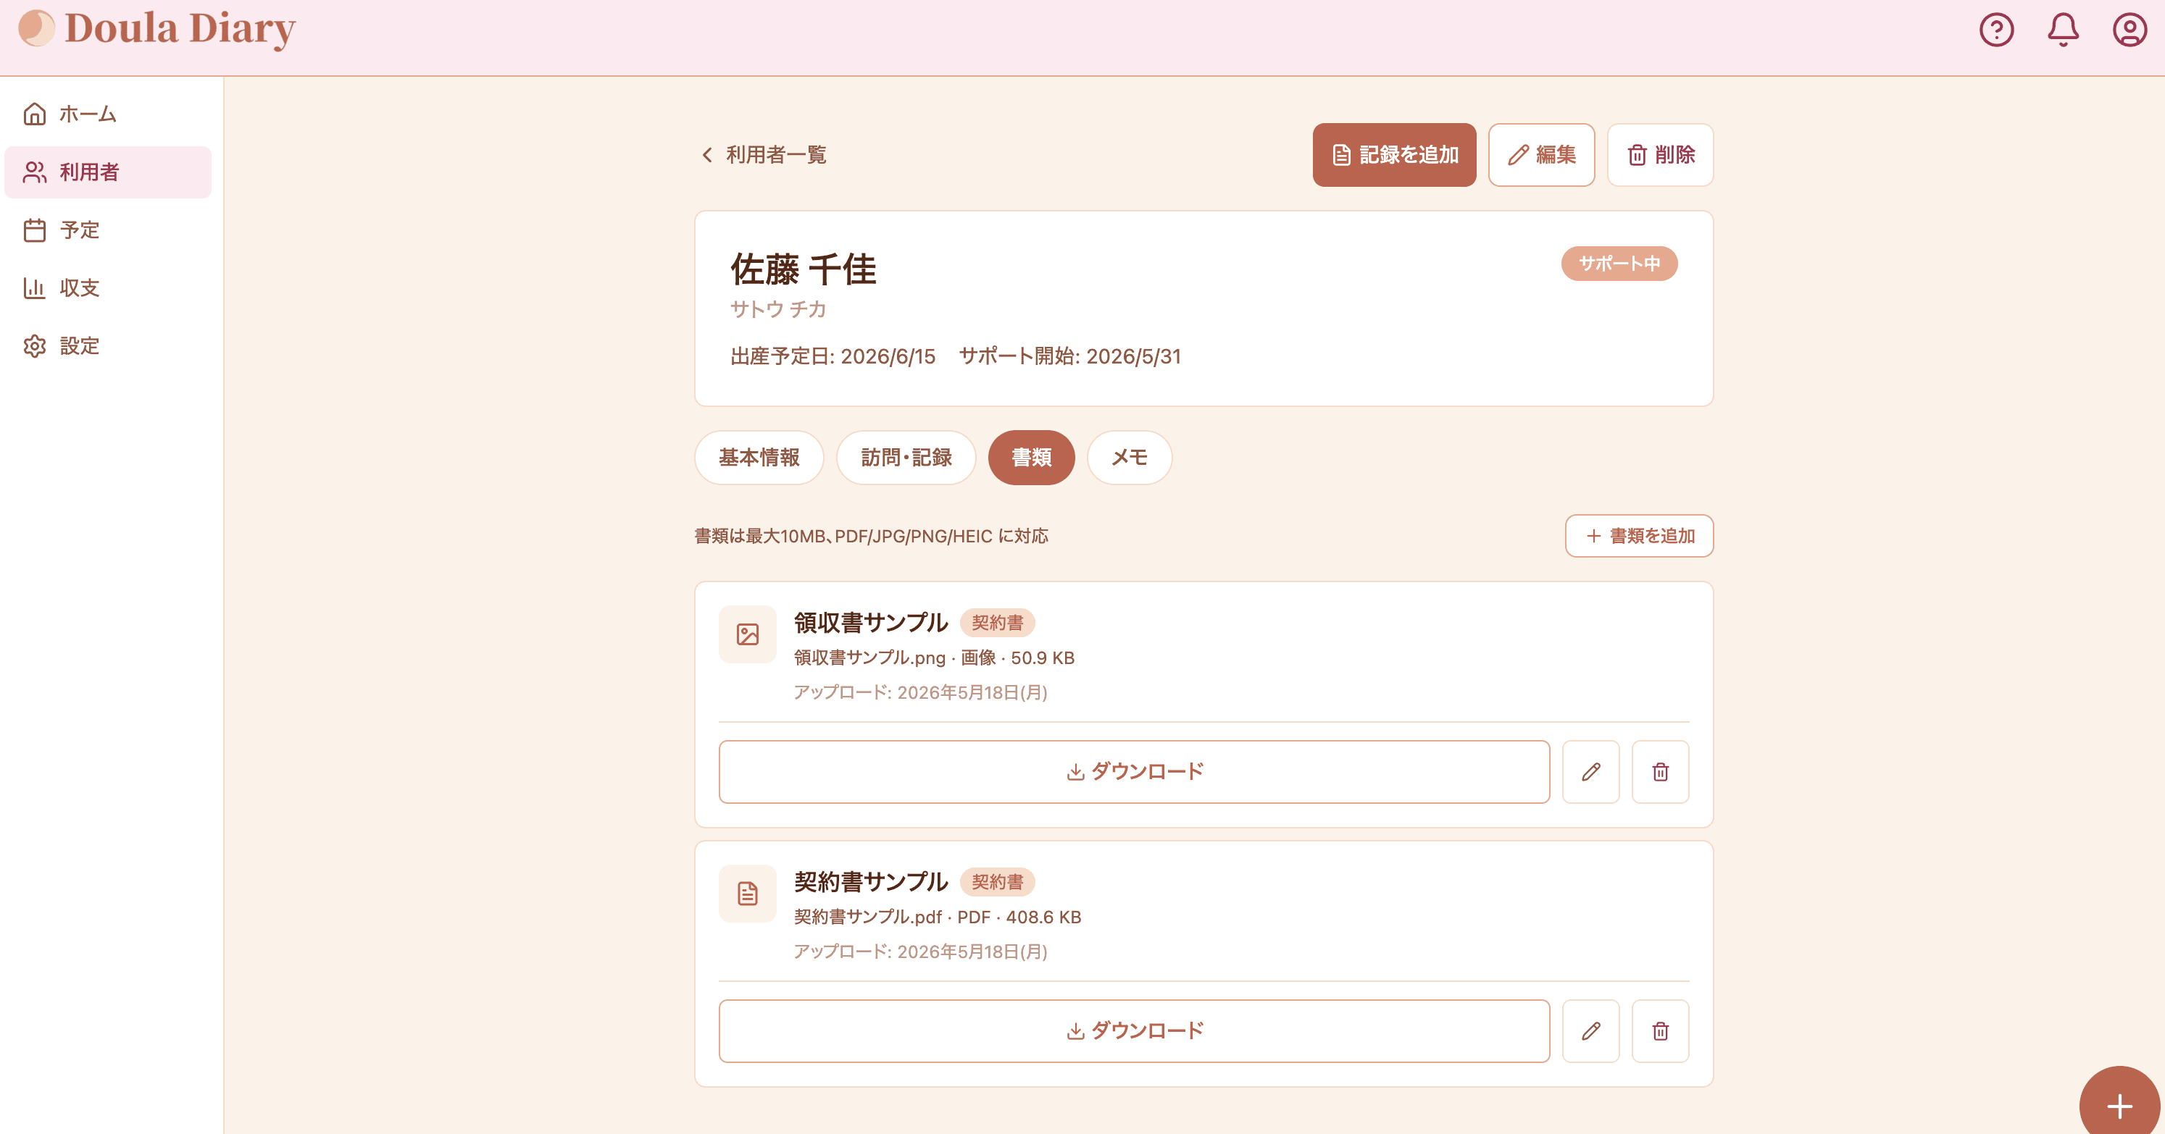2165x1134 pixels.
Task: Click the 契約書サンプル.pdf file info line
Action: 937,917
